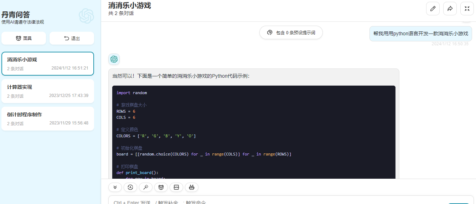Click the 退出 logout button

[x=72, y=39]
